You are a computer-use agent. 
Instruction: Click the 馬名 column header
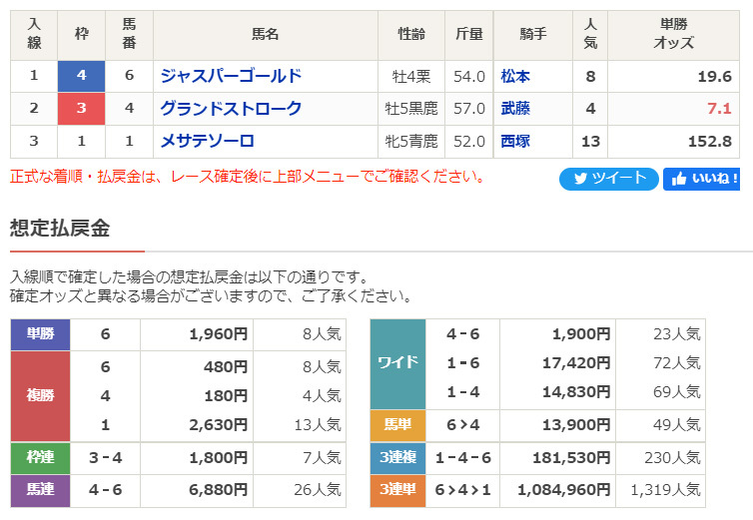pyautogui.click(x=265, y=34)
